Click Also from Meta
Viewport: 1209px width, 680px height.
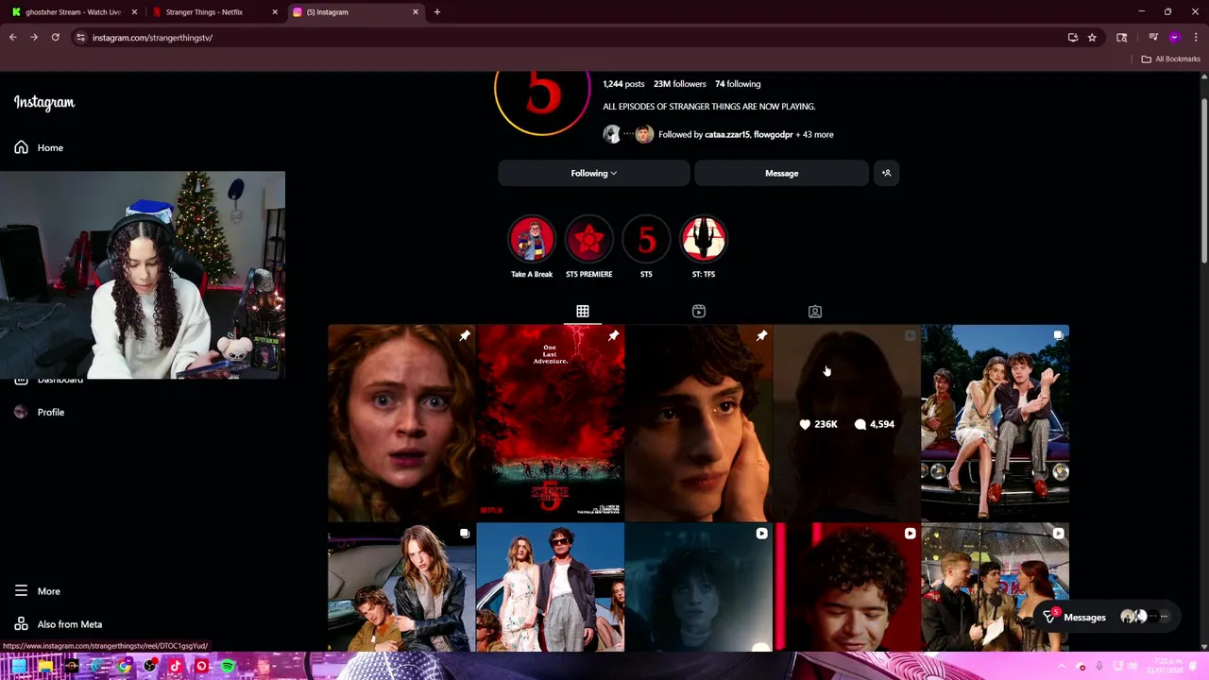(x=58, y=624)
